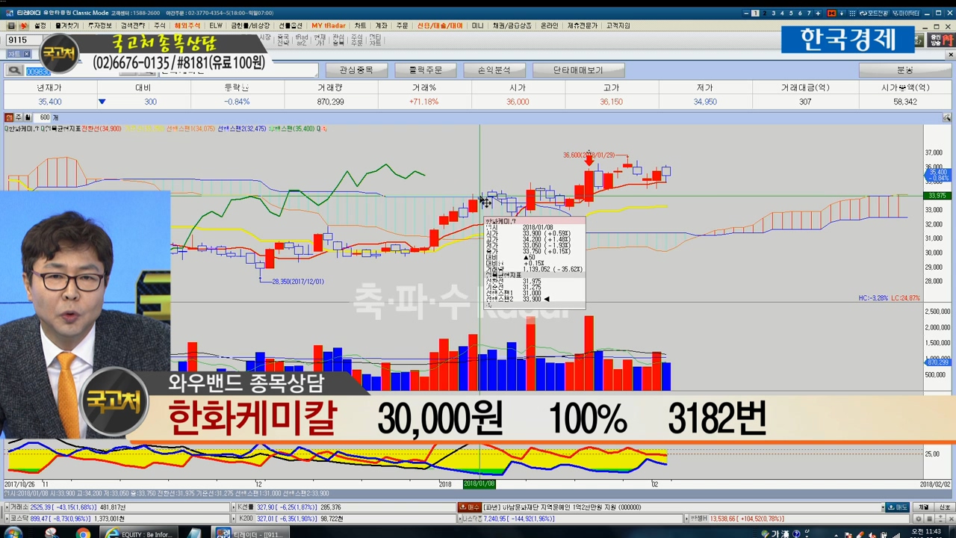This screenshot has height=538, width=956.
Task: Click the chart settings icon at chart top-right
Action: [946, 118]
